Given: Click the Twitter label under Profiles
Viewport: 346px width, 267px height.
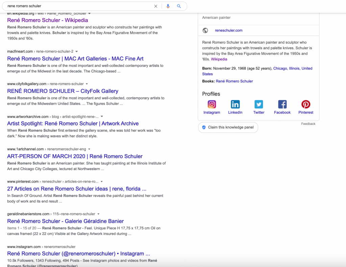Looking at the screenshot, I should [258, 112].
